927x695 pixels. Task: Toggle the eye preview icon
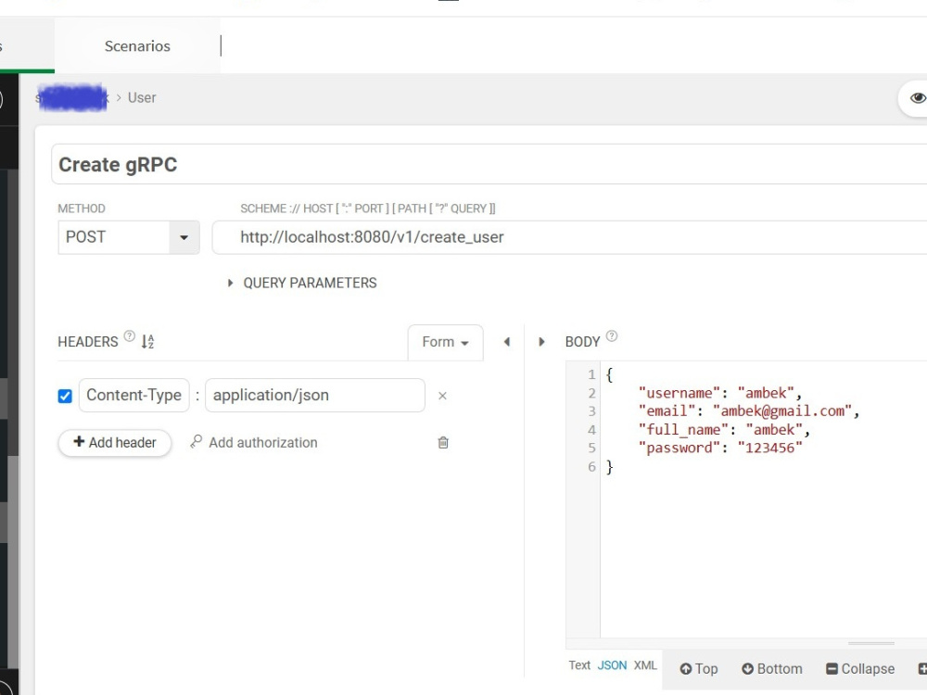point(917,98)
